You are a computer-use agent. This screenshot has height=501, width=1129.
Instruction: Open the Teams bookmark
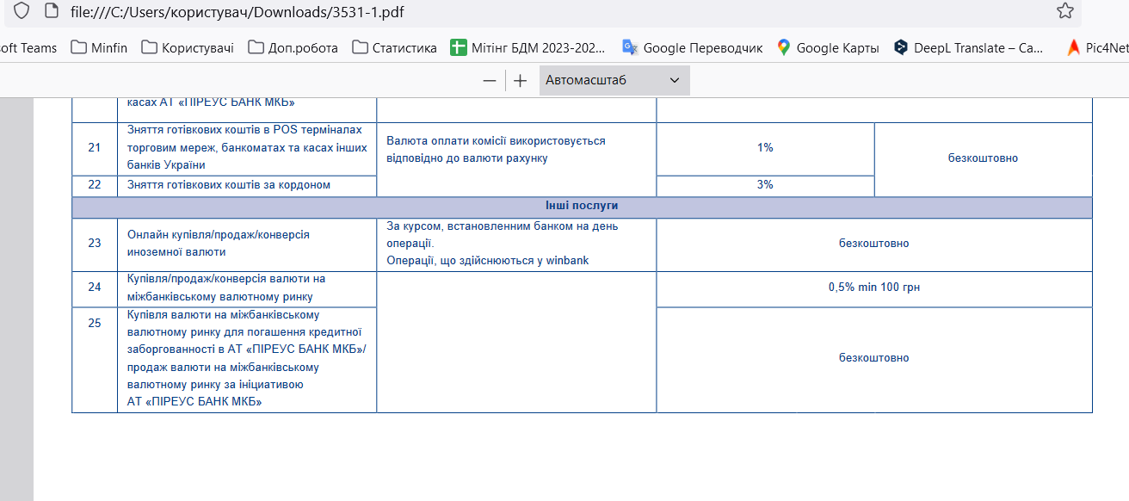click(28, 47)
